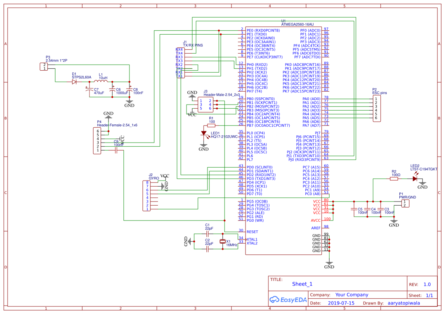
Task: Select the 470uF value label
Action: (x=99, y=93)
